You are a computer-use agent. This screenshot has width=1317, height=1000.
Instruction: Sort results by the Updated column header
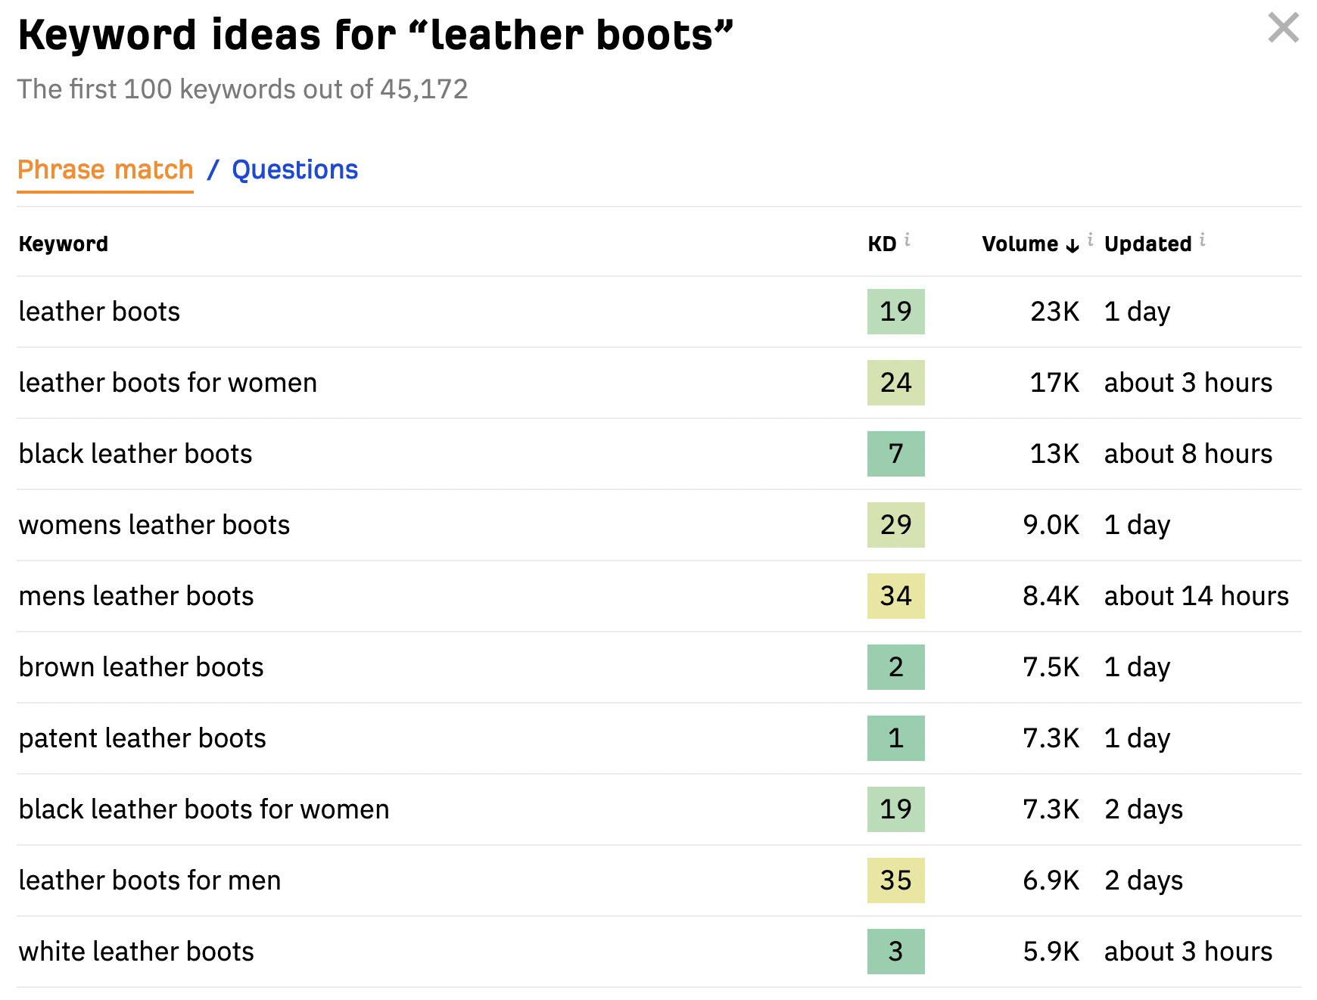1148,244
